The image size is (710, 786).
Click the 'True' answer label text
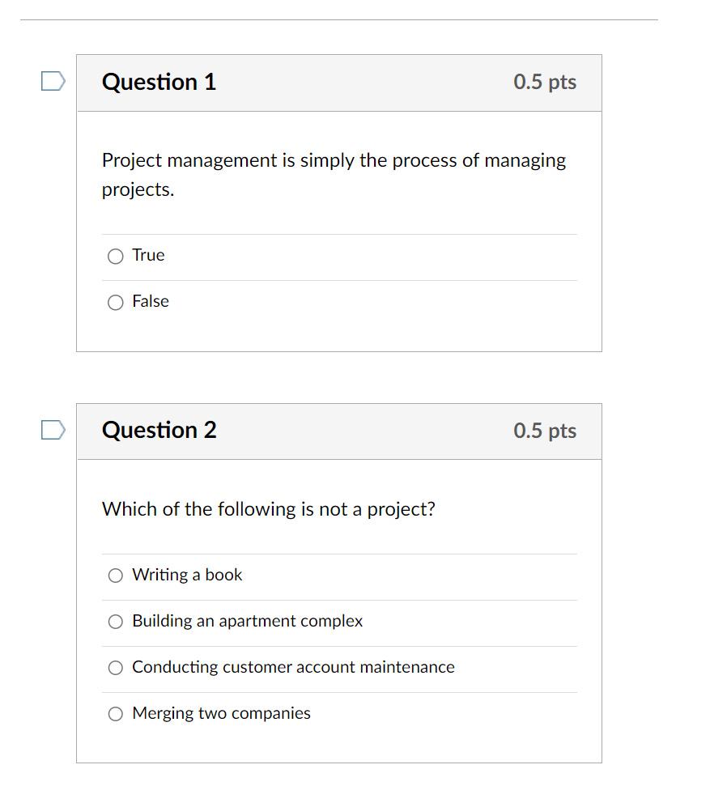(148, 255)
